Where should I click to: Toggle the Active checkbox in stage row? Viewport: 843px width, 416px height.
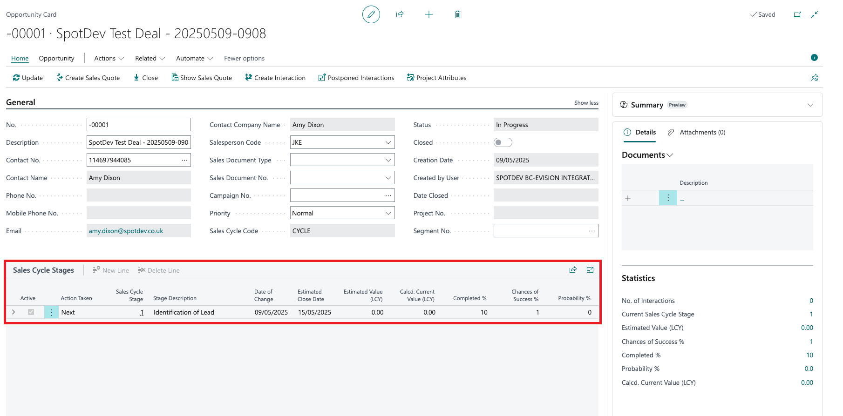(31, 312)
